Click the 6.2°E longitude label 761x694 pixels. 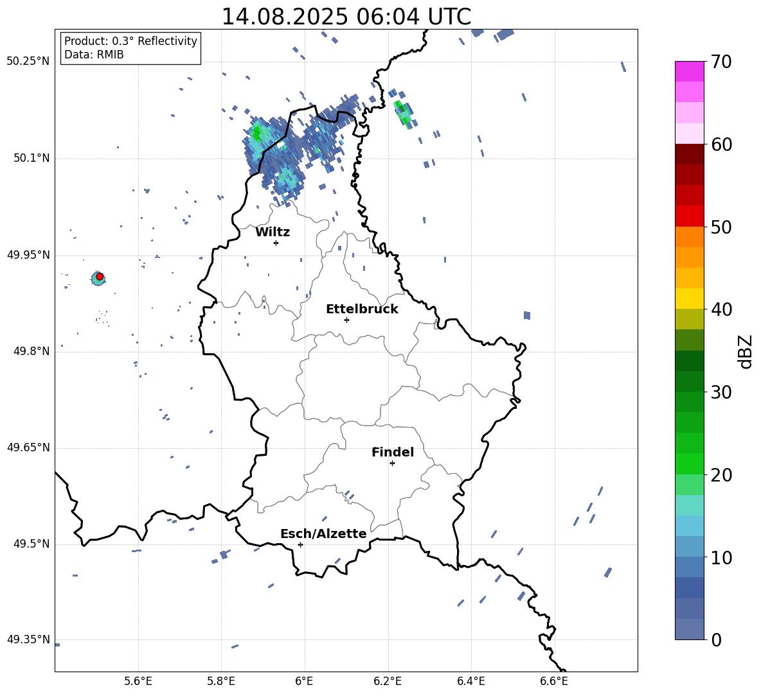[388, 681]
